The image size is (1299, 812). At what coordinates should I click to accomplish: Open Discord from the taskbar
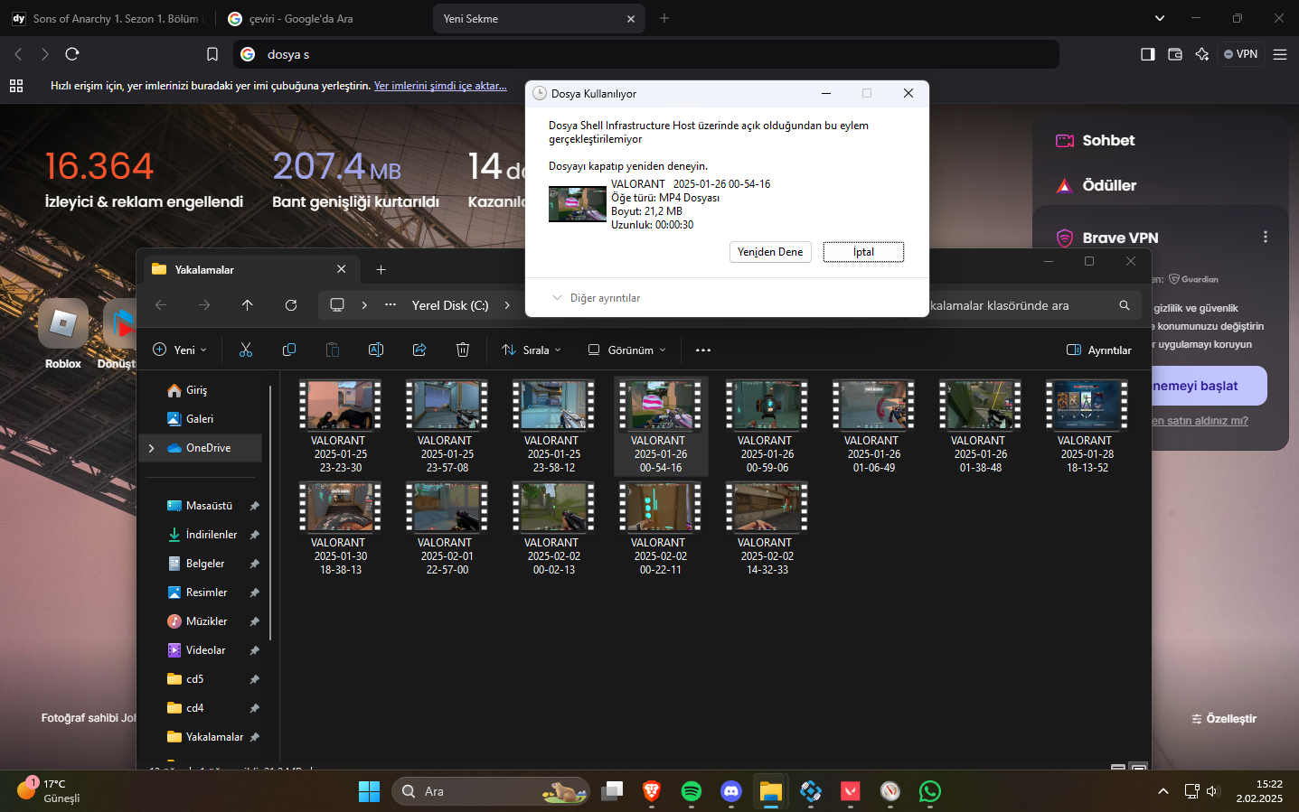coord(731,791)
